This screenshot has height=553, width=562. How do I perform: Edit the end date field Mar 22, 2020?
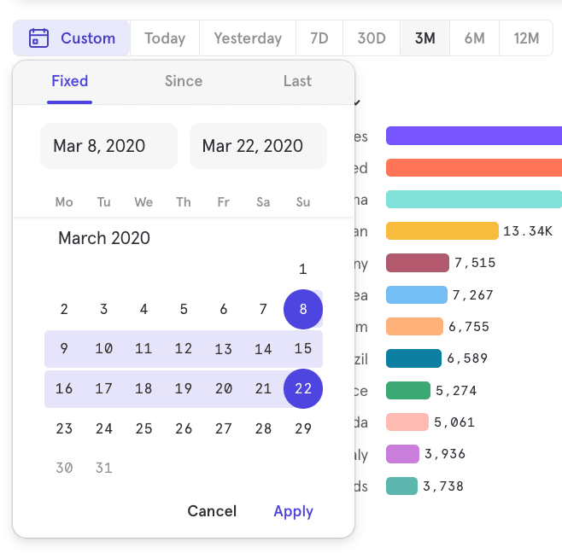(258, 146)
